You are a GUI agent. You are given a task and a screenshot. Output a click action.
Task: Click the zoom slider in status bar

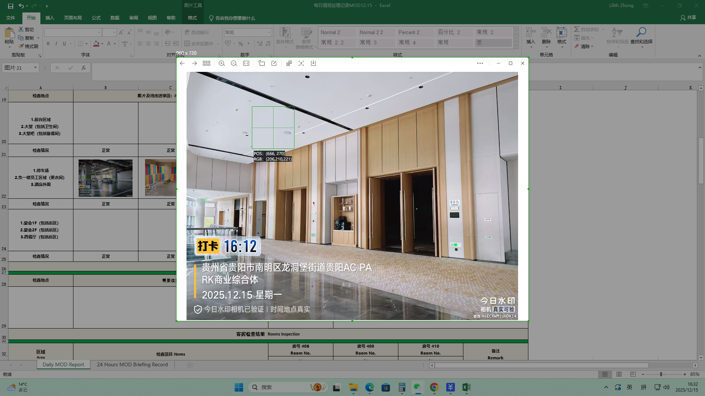(x=661, y=374)
